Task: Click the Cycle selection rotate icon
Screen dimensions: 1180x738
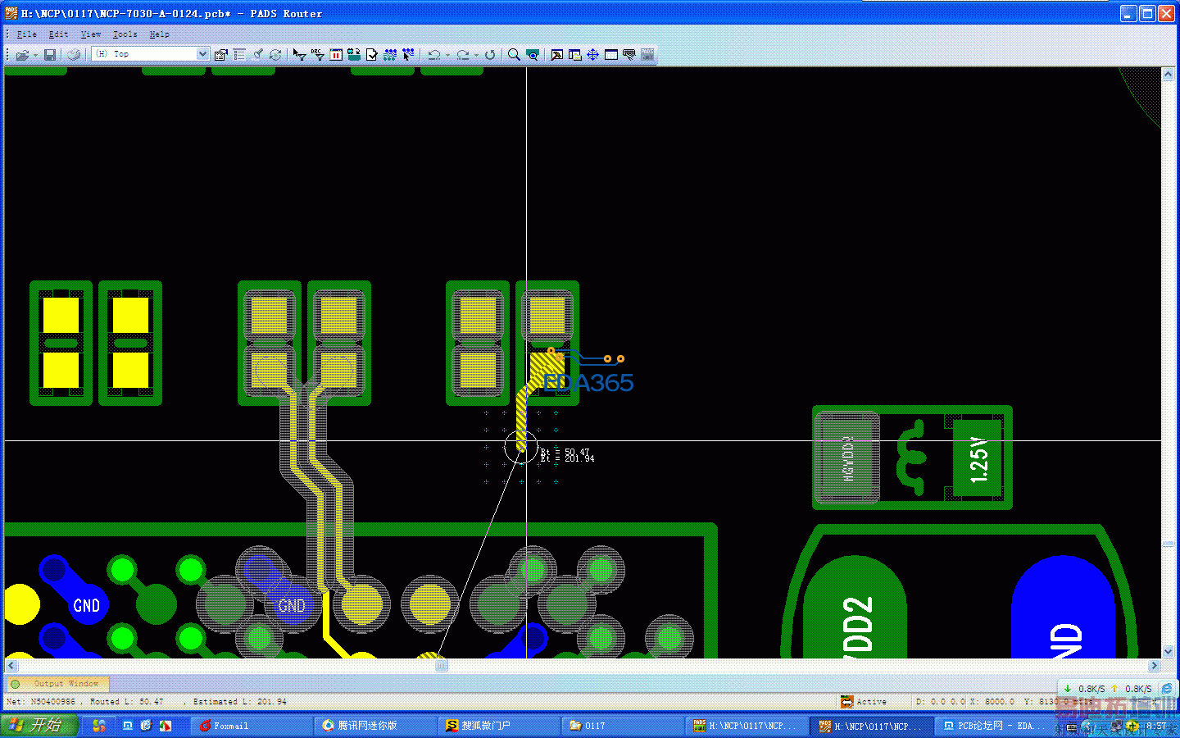Action: pyautogui.click(x=490, y=55)
